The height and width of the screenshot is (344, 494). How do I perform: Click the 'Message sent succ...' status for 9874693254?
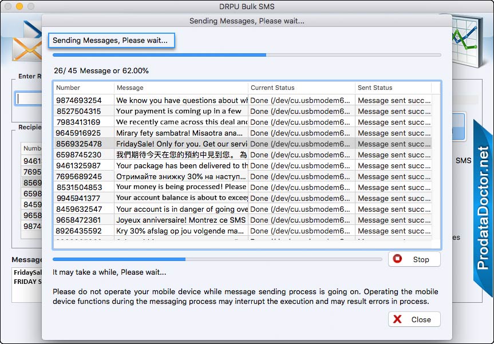point(394,101)
